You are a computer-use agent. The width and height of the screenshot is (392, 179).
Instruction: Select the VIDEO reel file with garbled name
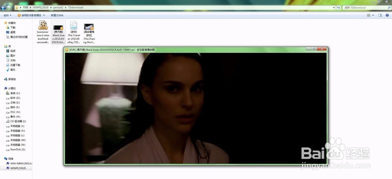pos(43,32)
